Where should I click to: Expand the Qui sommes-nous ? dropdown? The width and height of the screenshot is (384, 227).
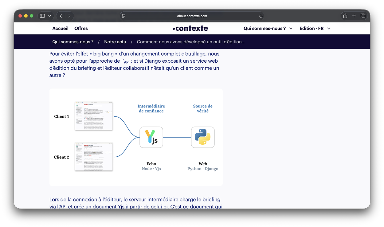pos(268,28)
